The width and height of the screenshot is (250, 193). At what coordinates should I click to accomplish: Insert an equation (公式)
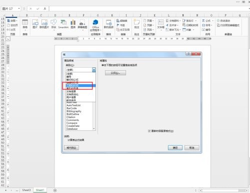(x=207, y=20)
